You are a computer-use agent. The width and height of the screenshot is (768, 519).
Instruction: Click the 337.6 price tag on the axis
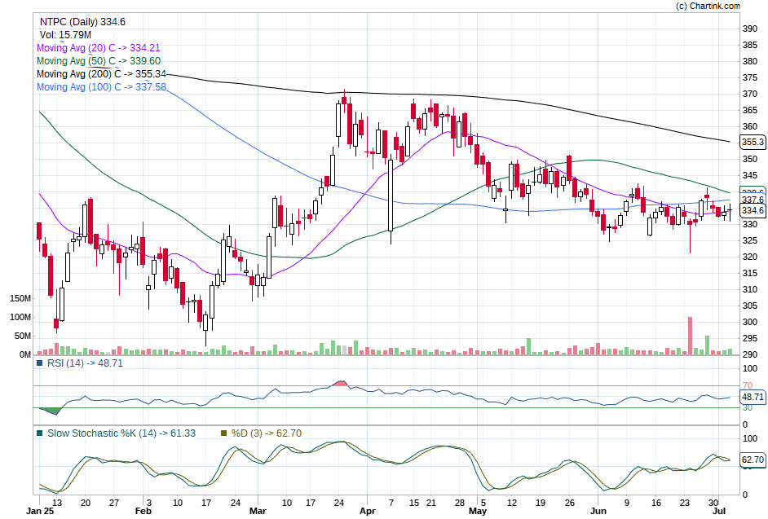point(753,200)
